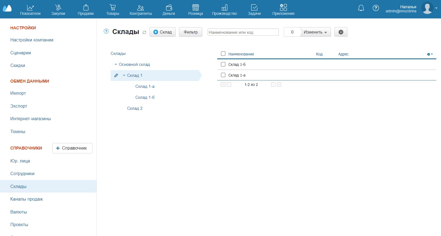This screenshot has height=236, width=441.
Task: Go to previous page of table
Action: (229, 85)
